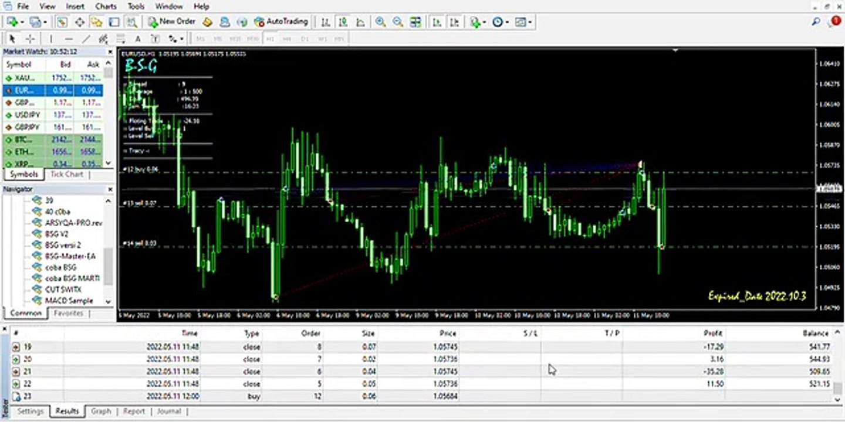845x422 pixels.
Task: Select the horizontal line drawing tool
Action: pyautogui.click(x=69, y=39)
